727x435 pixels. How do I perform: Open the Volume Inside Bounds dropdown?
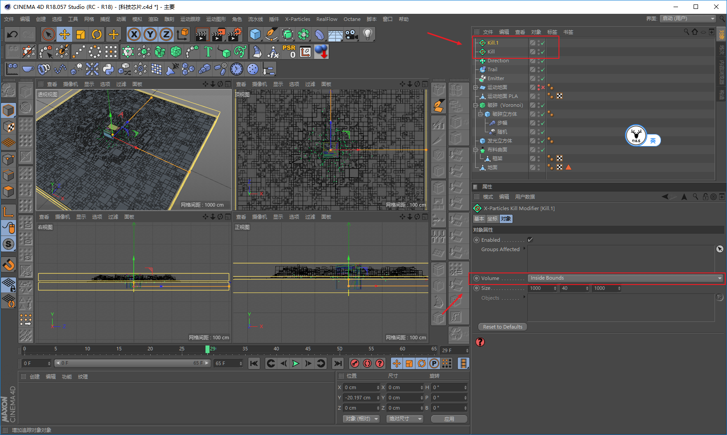tap(626, 278)
